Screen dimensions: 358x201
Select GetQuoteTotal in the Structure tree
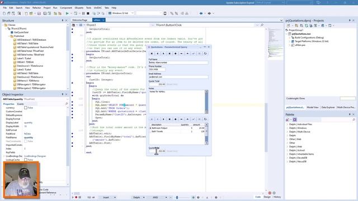(21, 32)
